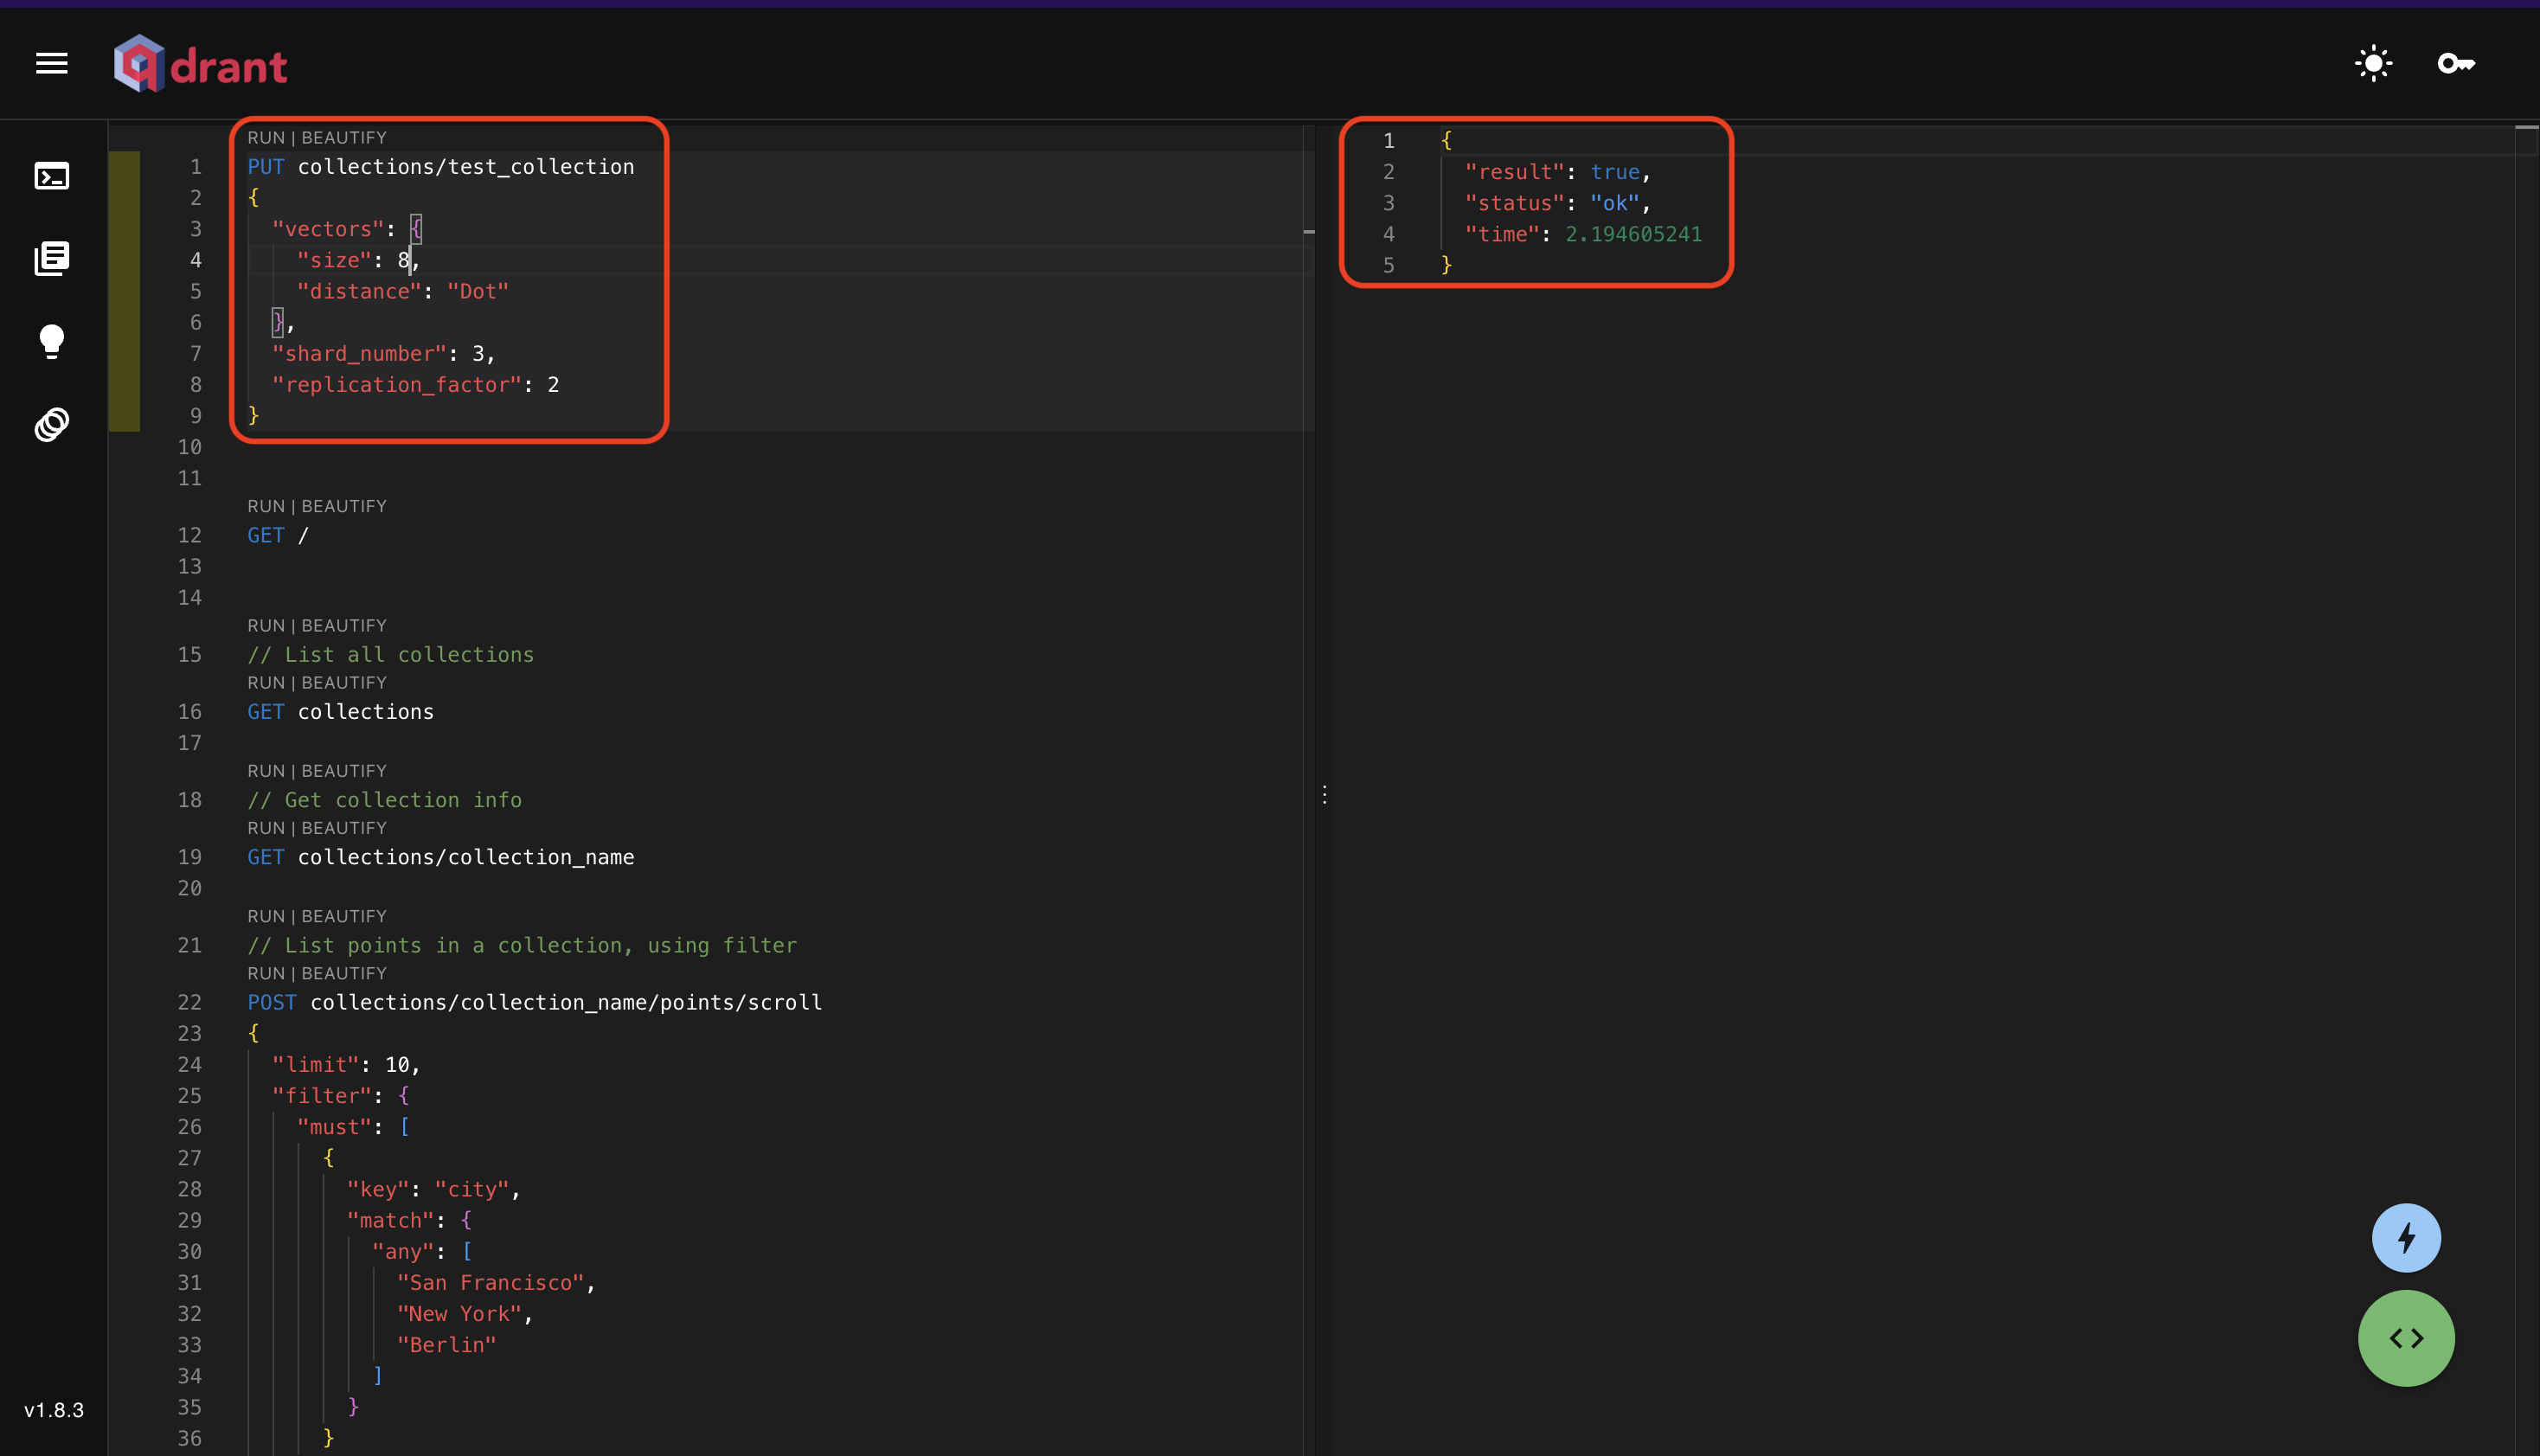This screenshot has height=1456, width=2540.
Task: Beautify the POST points/scroll request
Action: (344, 974)
